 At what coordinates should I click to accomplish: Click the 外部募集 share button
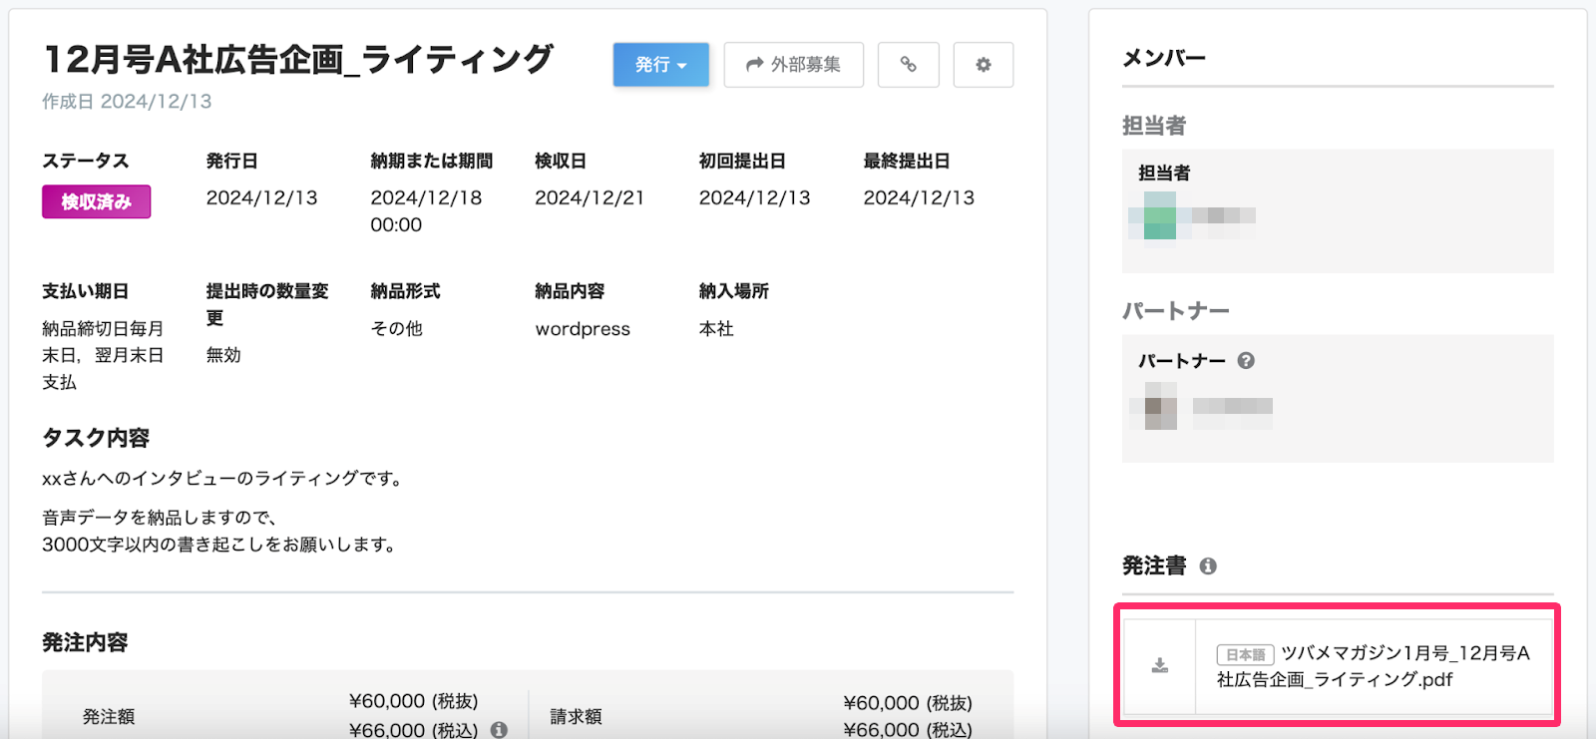point(794,65)
